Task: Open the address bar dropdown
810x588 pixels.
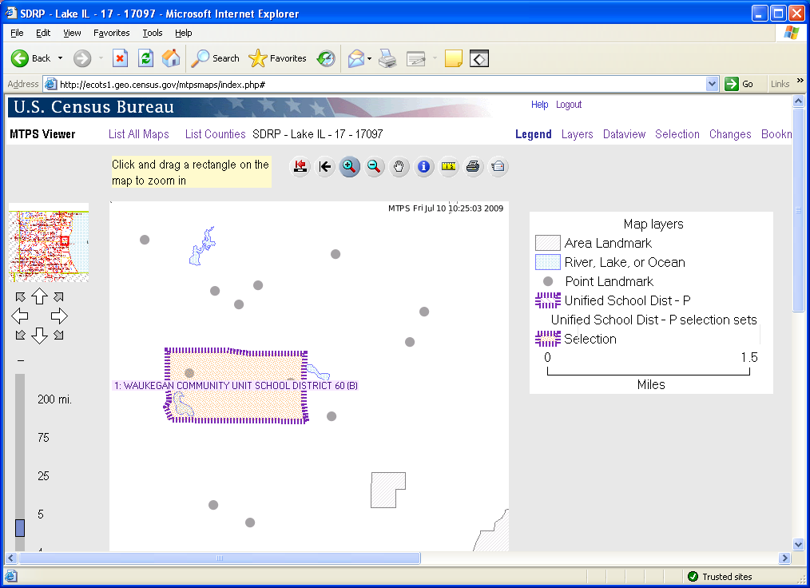Action: 713,84
